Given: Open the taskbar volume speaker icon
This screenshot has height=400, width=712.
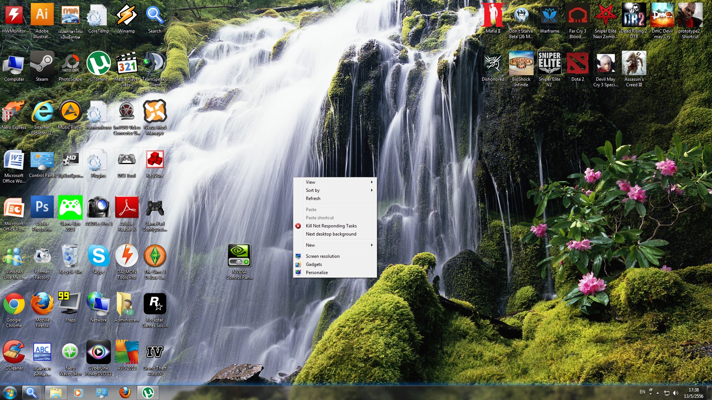Looking at the screenshot, I should click(x=675, y=393).
